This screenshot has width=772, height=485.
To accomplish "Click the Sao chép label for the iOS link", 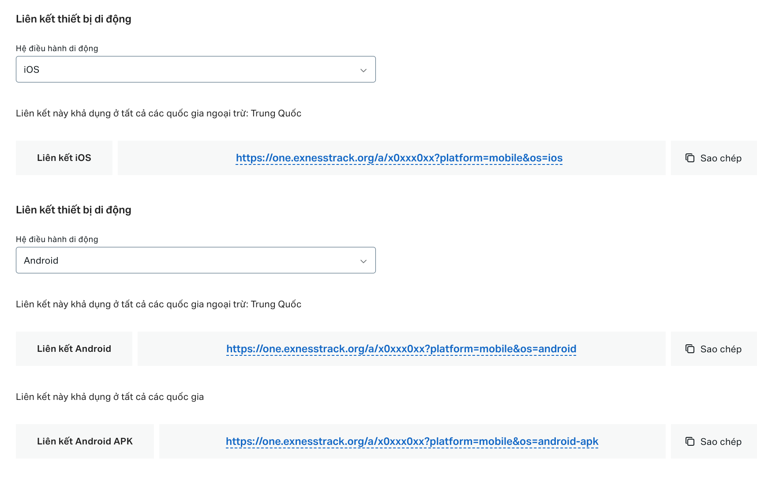I will click(721, 158).
